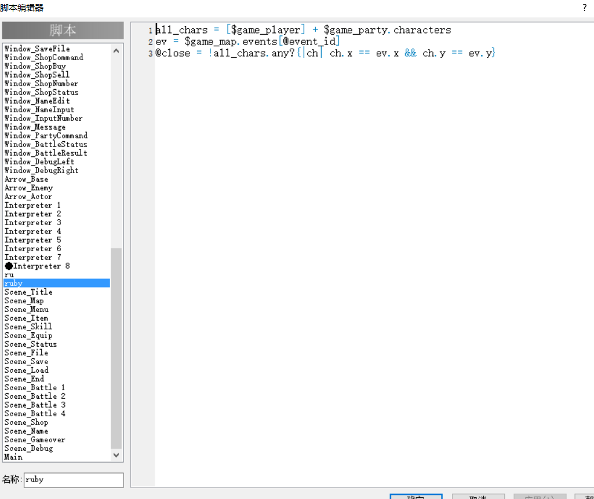Select the Interpreter 8 script entry
This screenshot has width=594, height=499.
pos(37,266)
